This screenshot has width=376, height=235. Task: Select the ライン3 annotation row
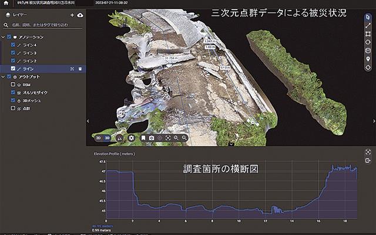pos(43,53)
